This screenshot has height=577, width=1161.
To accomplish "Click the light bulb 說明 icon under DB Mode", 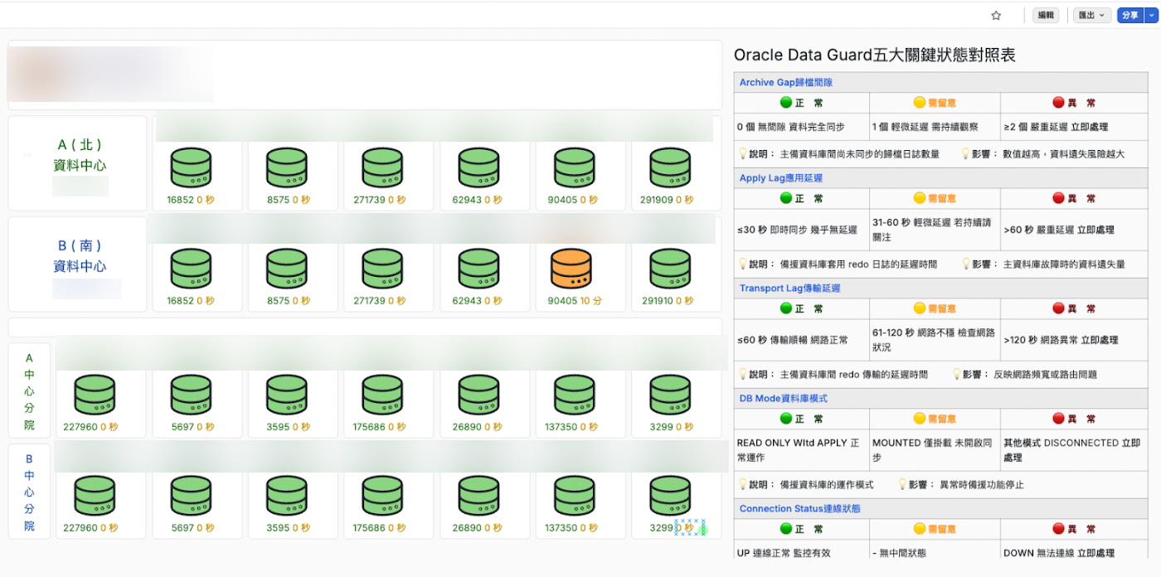I will [743, 484].
